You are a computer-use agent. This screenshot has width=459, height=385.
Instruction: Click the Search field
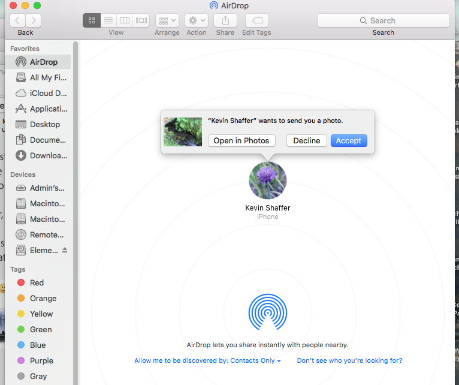[383, 20]
